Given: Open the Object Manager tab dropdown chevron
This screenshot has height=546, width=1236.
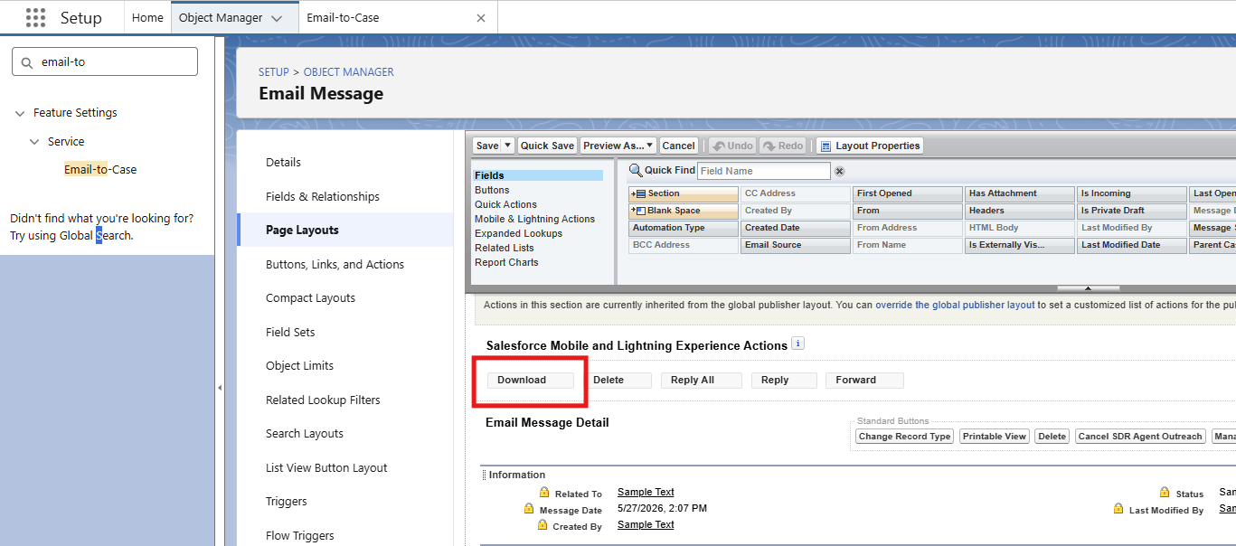Looking at the screenshot, I should coord(277,18).
